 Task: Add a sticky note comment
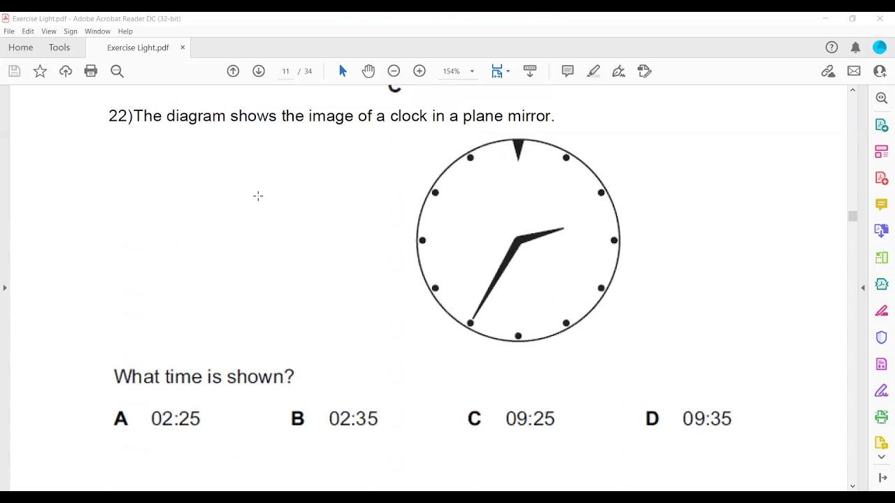pyautogui.click(x=568, y=71)
